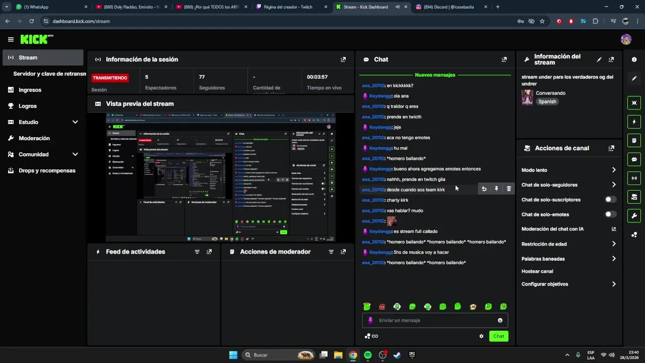This screenshot has height=363, width=645.
Task: Click the stream preview video
Action: pos(220,177)
